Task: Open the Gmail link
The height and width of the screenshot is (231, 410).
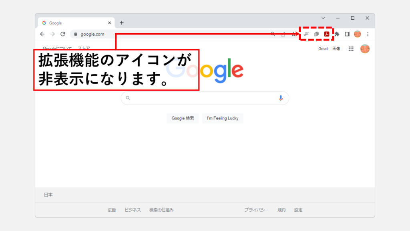Action: pyautogui.click(x=323, y=49)
